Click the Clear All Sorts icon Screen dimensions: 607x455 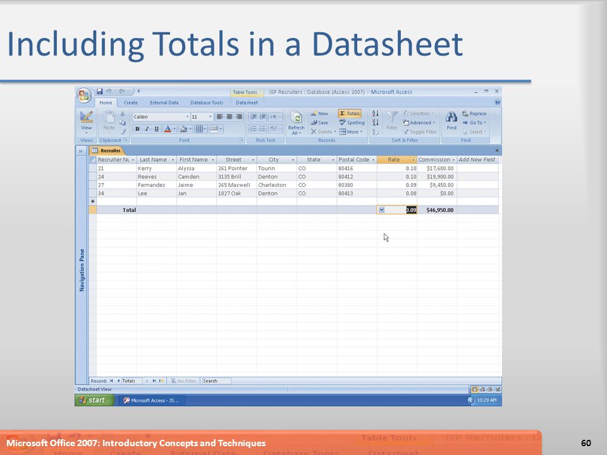point(375,132)
